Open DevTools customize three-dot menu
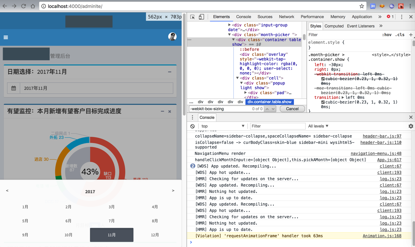This screenshot has width=415, height=247. coord(402,17)
